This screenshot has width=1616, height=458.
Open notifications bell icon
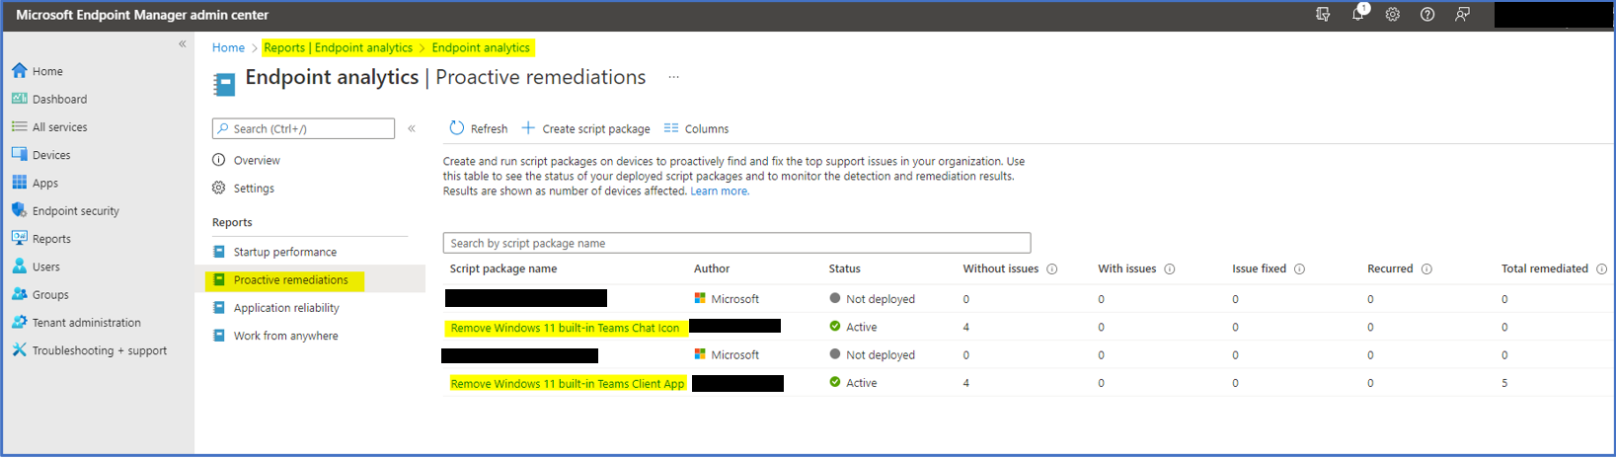coord(1358,14)
